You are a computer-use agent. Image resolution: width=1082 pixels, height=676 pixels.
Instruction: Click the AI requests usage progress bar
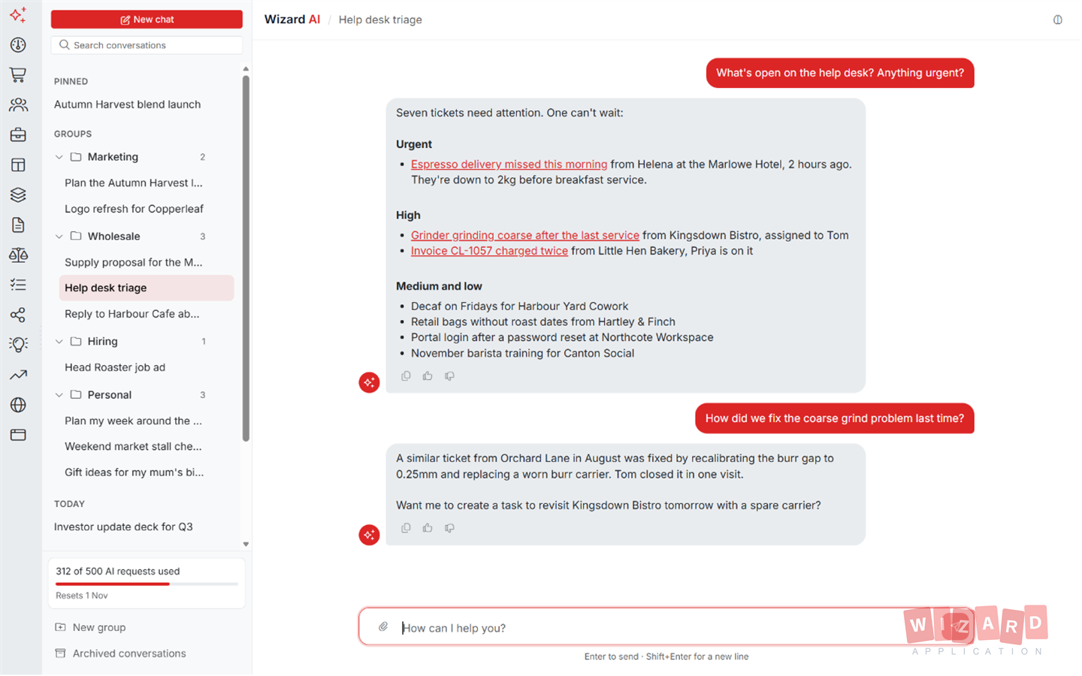pyautogui.click(x=147, y=584)
